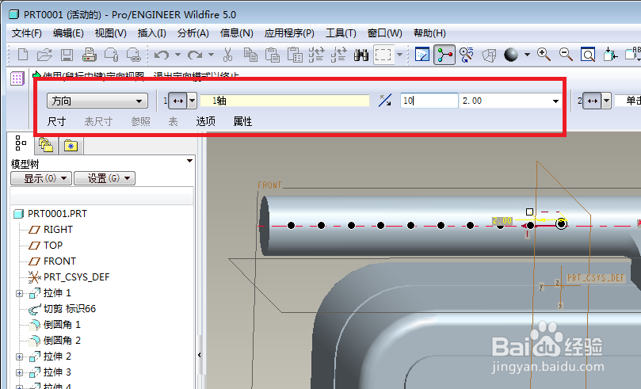Expand the 拉伸 2 feature node
641x389 pixels.
pos(19,357)
